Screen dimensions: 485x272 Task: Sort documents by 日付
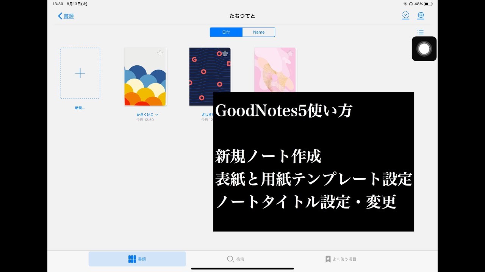pos(226,32)
